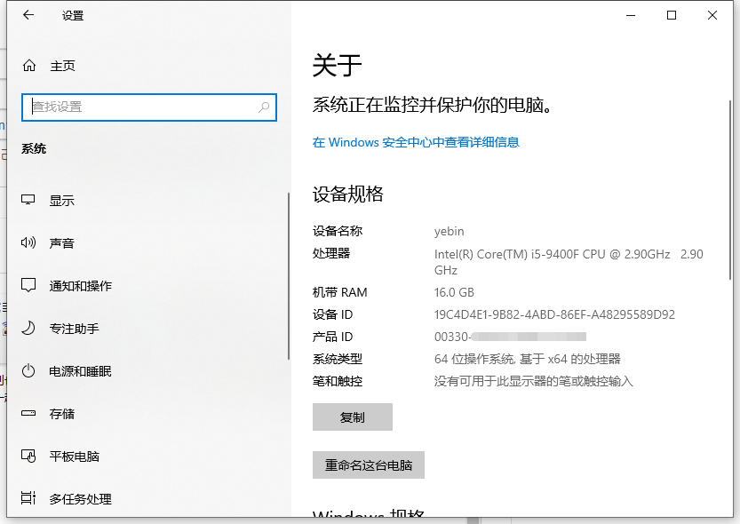Select 平板电脑 in the System sidebar
The height and width of the screenshot is (524, 740).
[72, 456]
